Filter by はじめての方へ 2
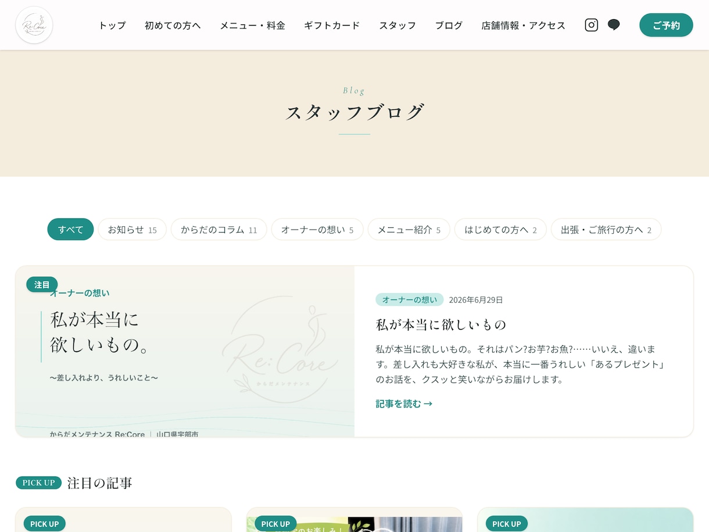 click(500, 229)
